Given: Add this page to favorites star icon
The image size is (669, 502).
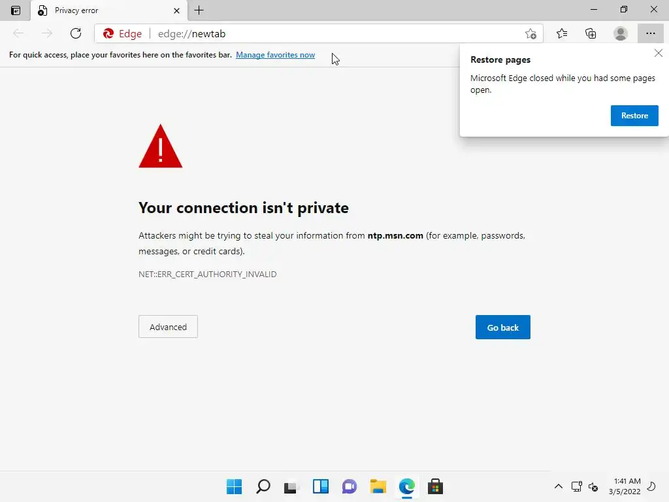Looking at the screenshot, I should tap(530, 34).
